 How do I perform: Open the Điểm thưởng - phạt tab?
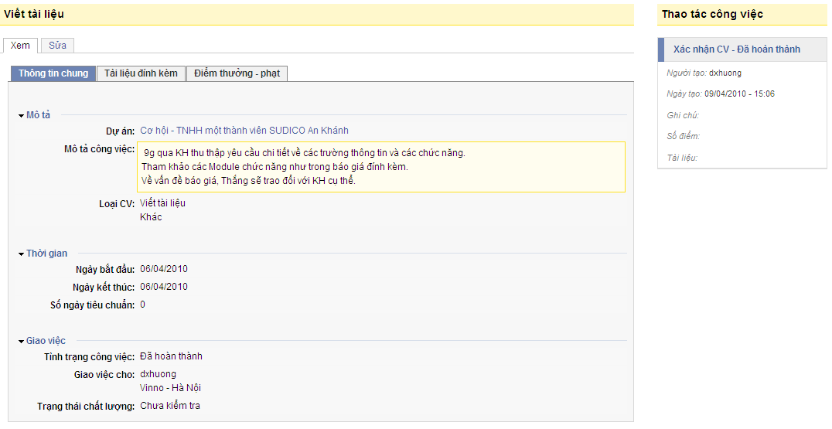pos(237,73)
